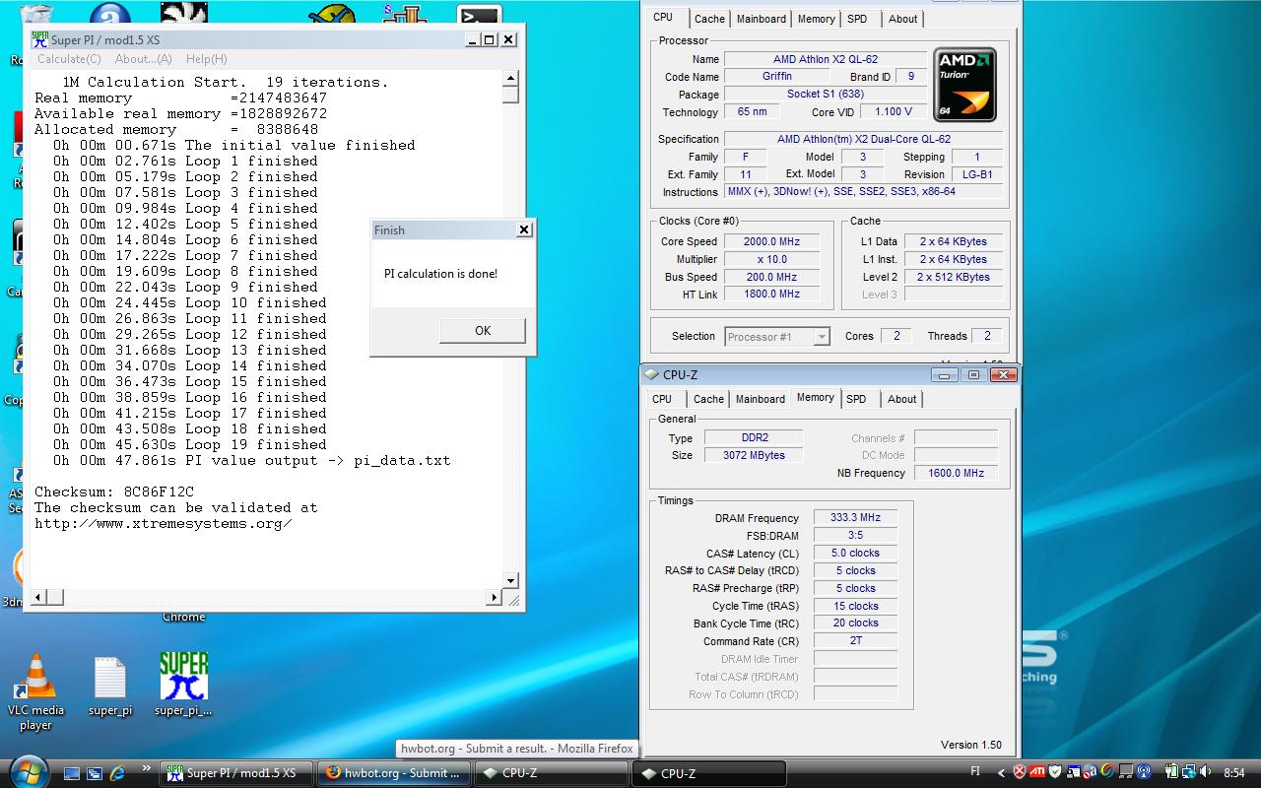This screenshot has height=788, width=1261.
Task: Switch to SPD tab in lower CPU-Z
Action: pyautogui.click(x=856, y=399)
